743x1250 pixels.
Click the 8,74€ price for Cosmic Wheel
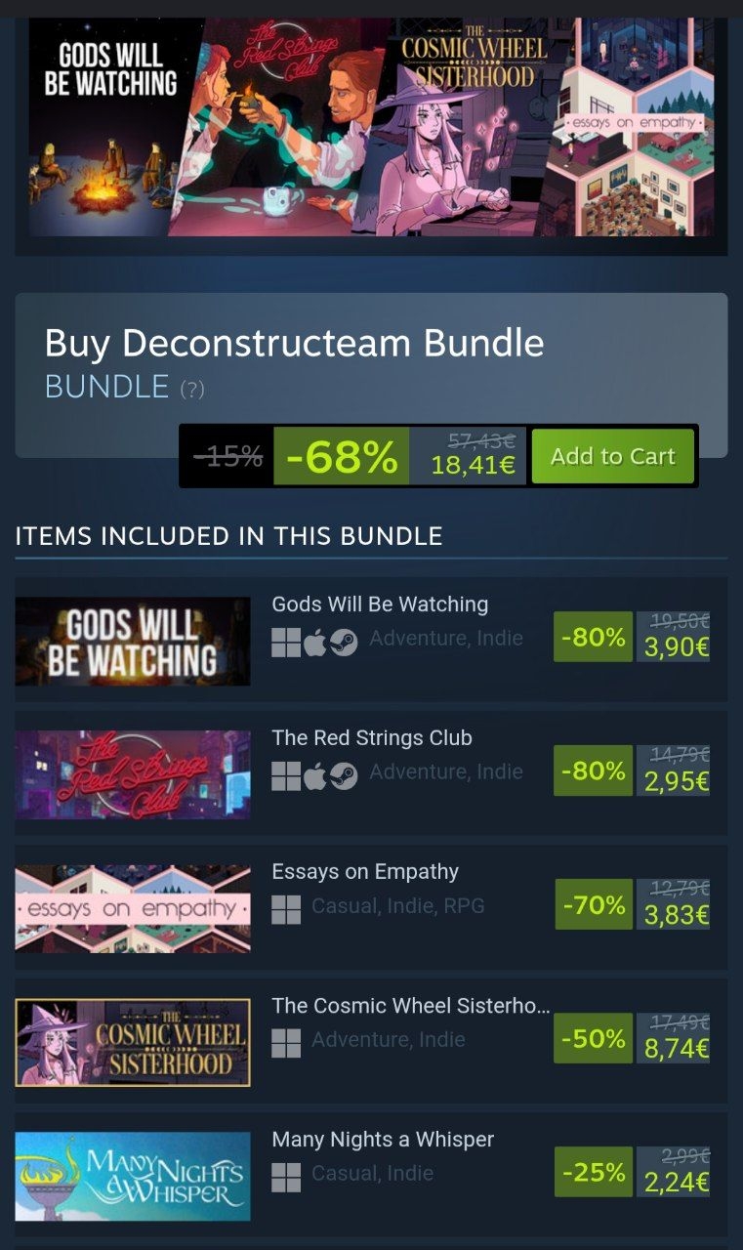point(677,1049)
